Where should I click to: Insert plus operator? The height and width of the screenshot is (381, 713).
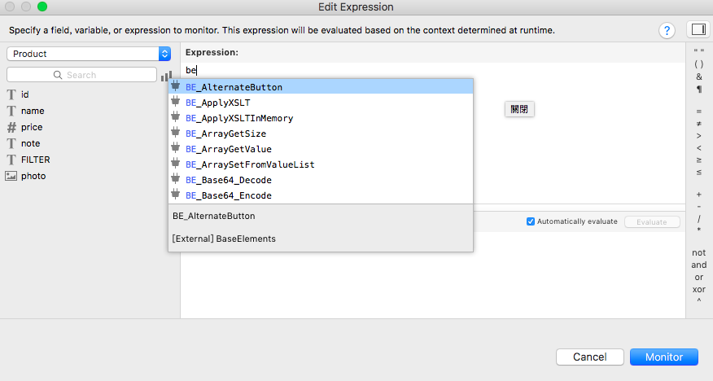[699, 195]
